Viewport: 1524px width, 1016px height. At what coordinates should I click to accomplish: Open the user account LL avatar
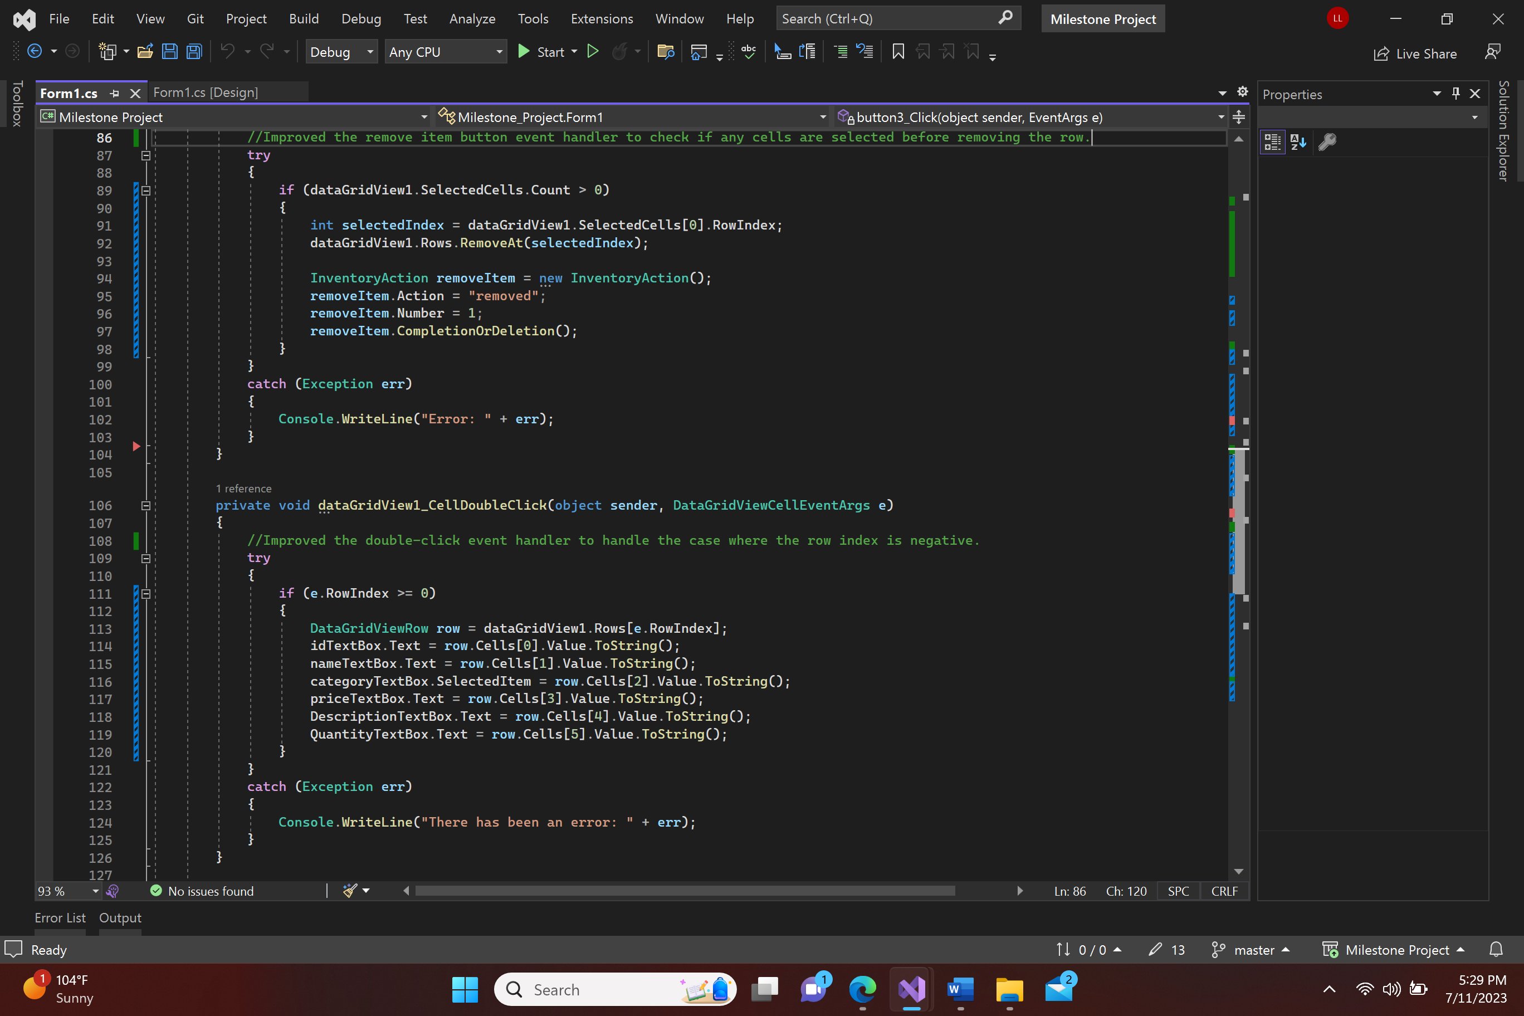click(1337, 18)
